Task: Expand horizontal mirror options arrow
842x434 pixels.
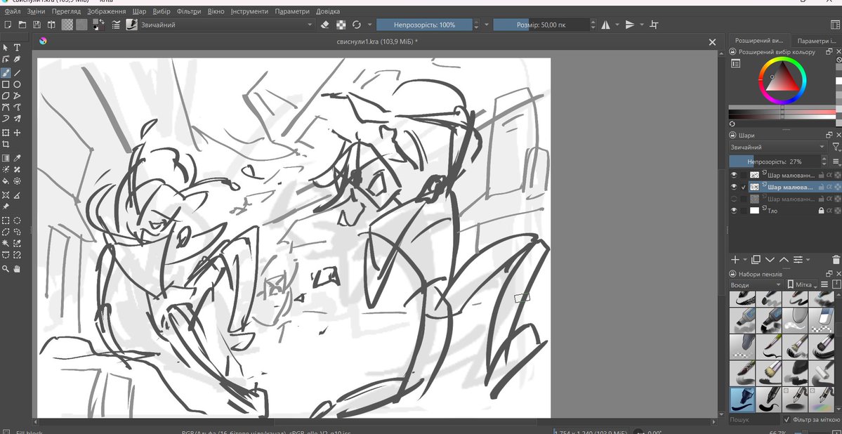Action: click(x=617, y=25)
